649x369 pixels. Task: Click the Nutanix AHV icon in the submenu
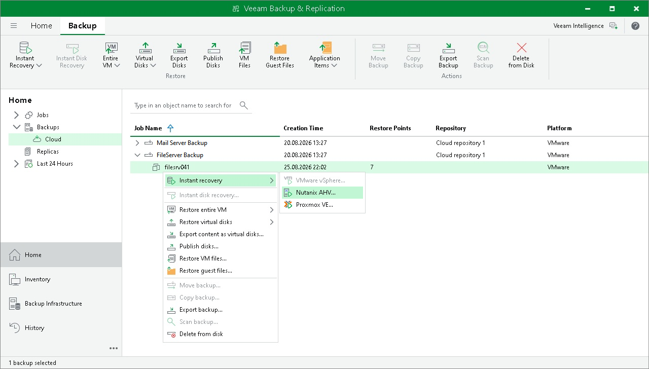[x=288, y=193]
